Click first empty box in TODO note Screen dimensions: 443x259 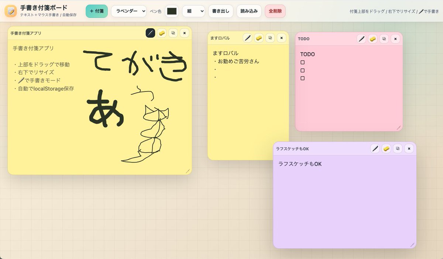tap(303, 62)
